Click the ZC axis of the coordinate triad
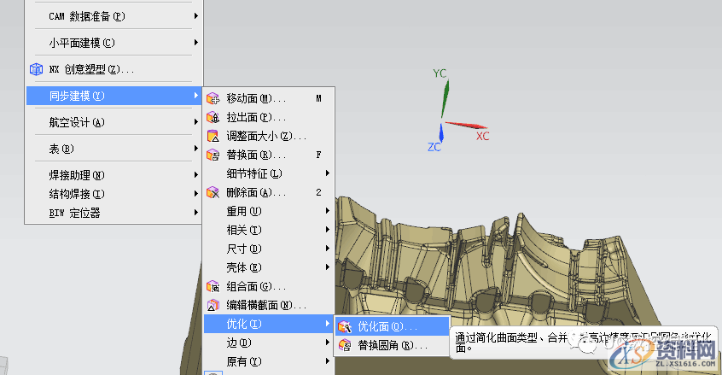The image size is (722, 375). (x=441, y=132)
